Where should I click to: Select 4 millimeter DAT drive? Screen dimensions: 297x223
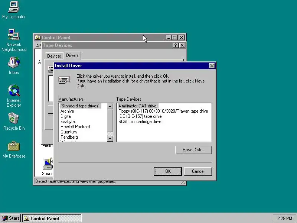(137, 106)
